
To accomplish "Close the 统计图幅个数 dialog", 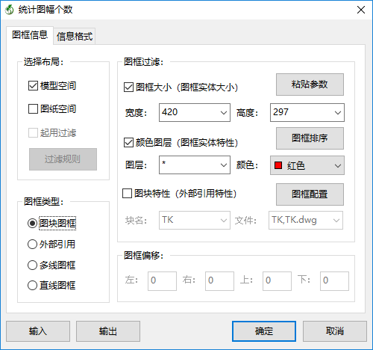I will [x=361, y=10].
